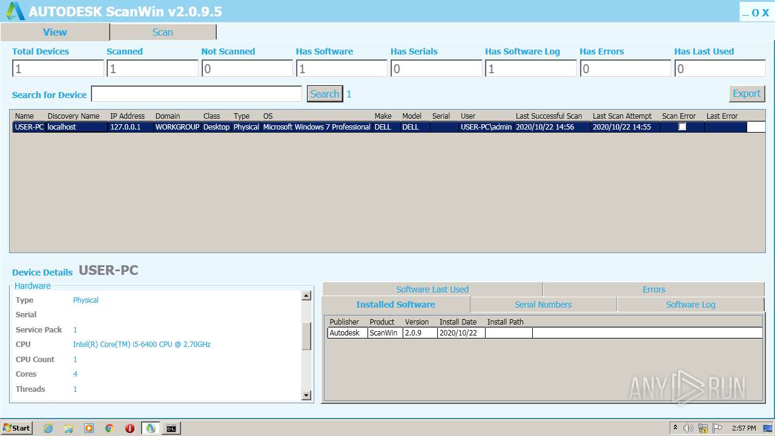This screenshot has height=436, width=775.
Task: Minimize the ScanWin window
Action: coord(746,13)
